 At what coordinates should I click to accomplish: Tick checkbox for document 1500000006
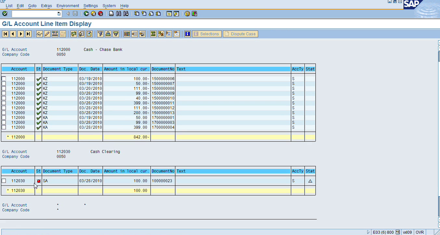4,79
